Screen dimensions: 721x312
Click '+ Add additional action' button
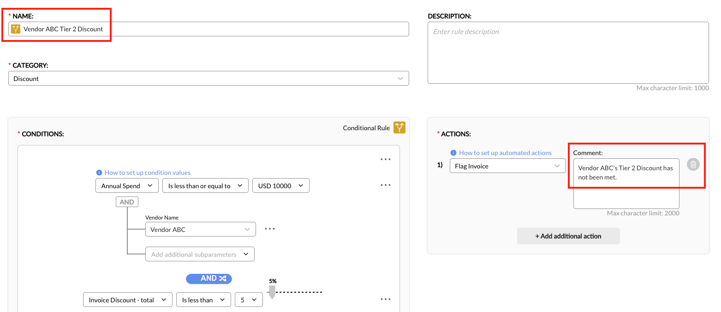[x=568, y=236]
